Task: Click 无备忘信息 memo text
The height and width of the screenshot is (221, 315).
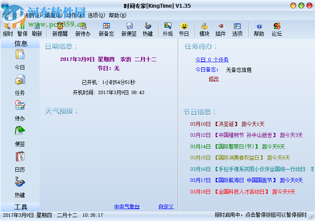Action: point(239,70)
